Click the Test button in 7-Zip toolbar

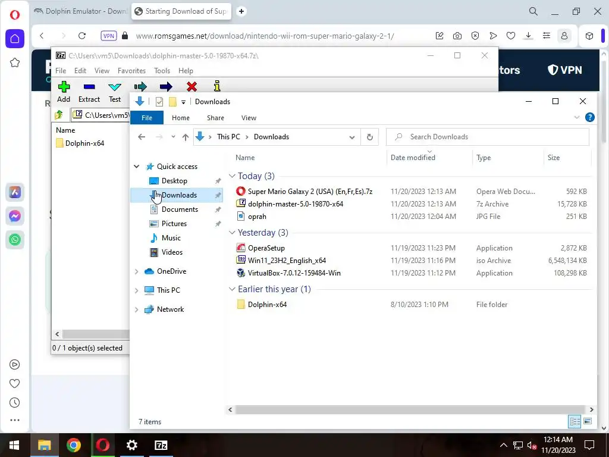coord(115,92)
